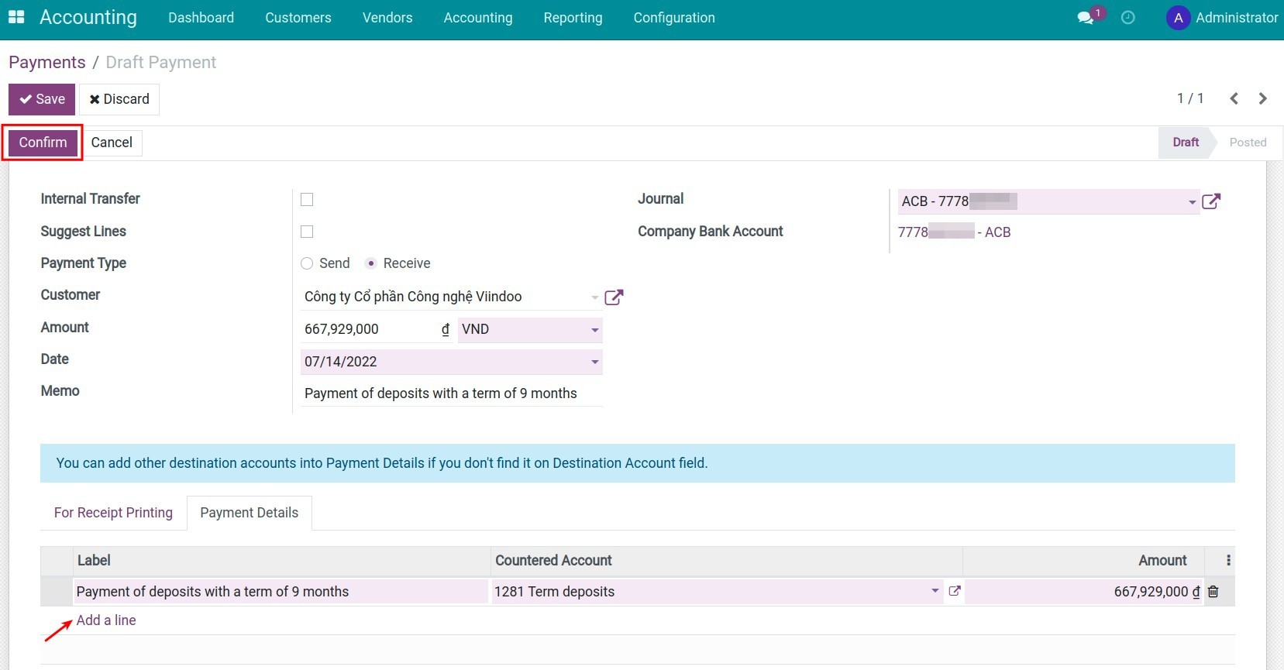Toggle Suggest Lines checkbox
This screenshot has height=670, width=1284.
coord(307,232)
